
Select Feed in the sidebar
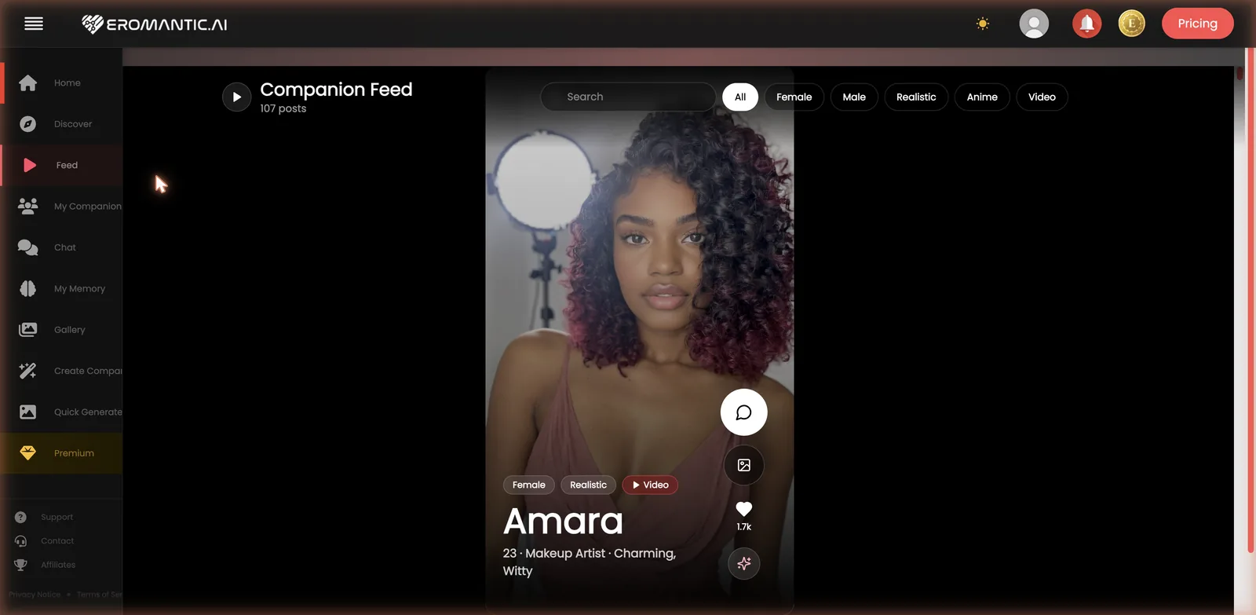tap(67, 165)
